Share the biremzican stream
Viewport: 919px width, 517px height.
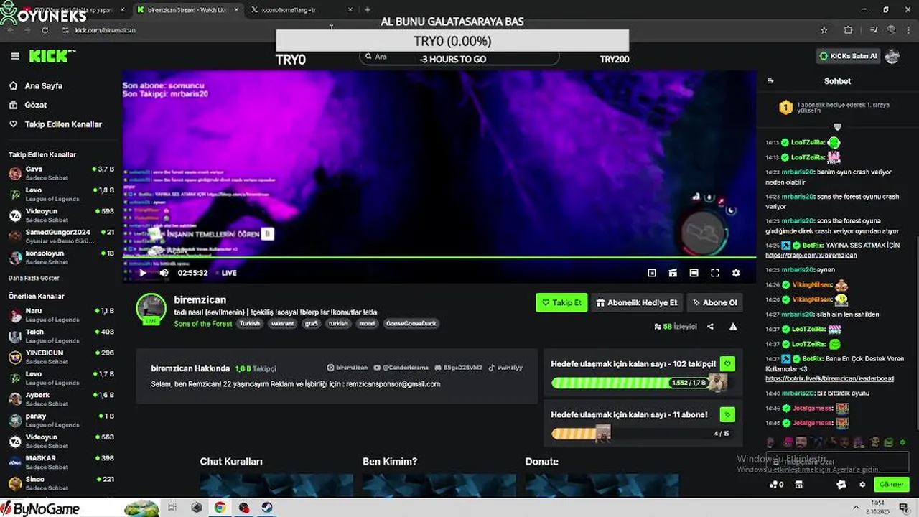(x=710, y=327)
